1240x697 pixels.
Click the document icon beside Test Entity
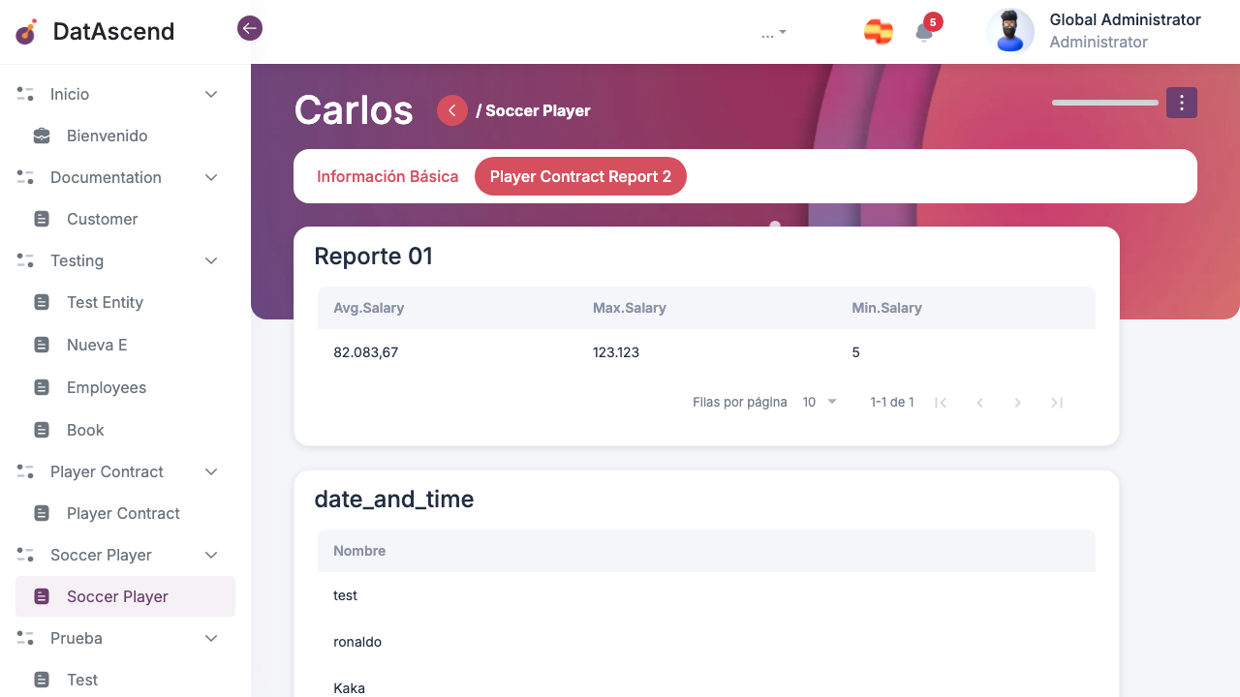[42, 302]
